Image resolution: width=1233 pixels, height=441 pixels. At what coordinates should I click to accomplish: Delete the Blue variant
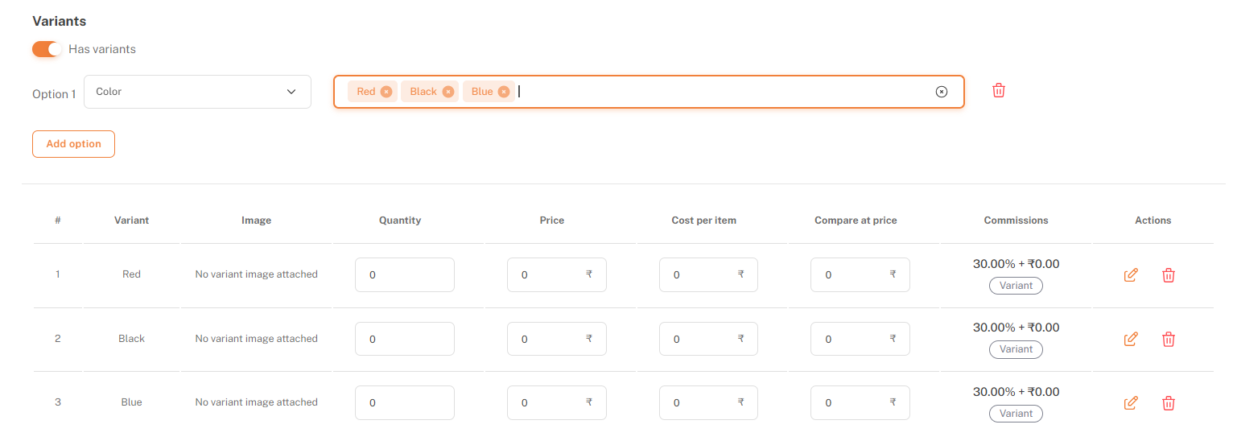(1169, 402)
